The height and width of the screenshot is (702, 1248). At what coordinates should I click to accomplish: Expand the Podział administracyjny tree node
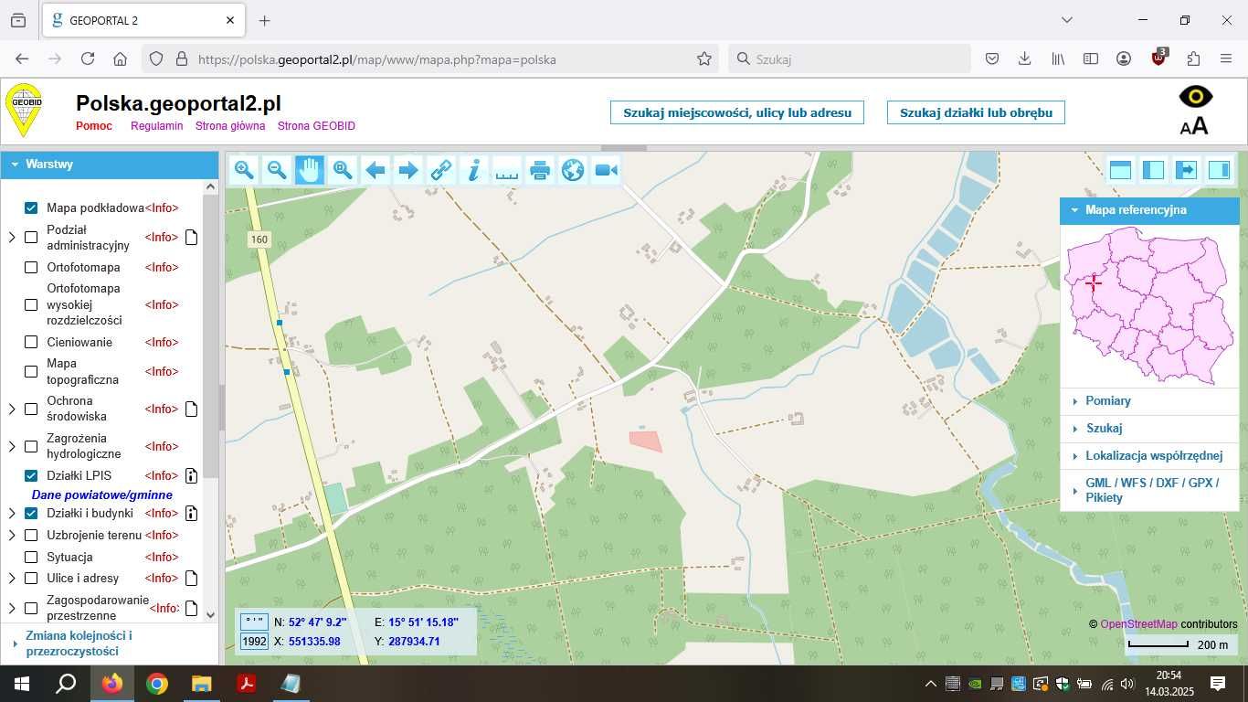point(12,238)
